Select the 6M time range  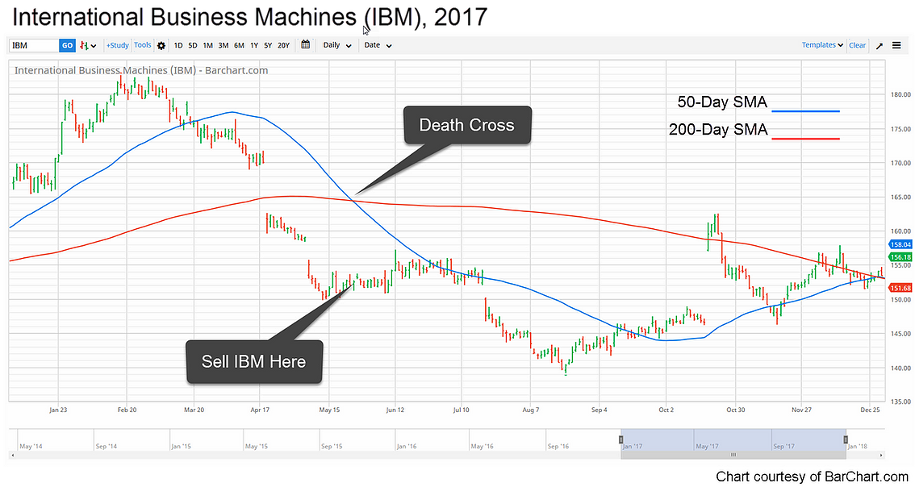click(240, 45)
